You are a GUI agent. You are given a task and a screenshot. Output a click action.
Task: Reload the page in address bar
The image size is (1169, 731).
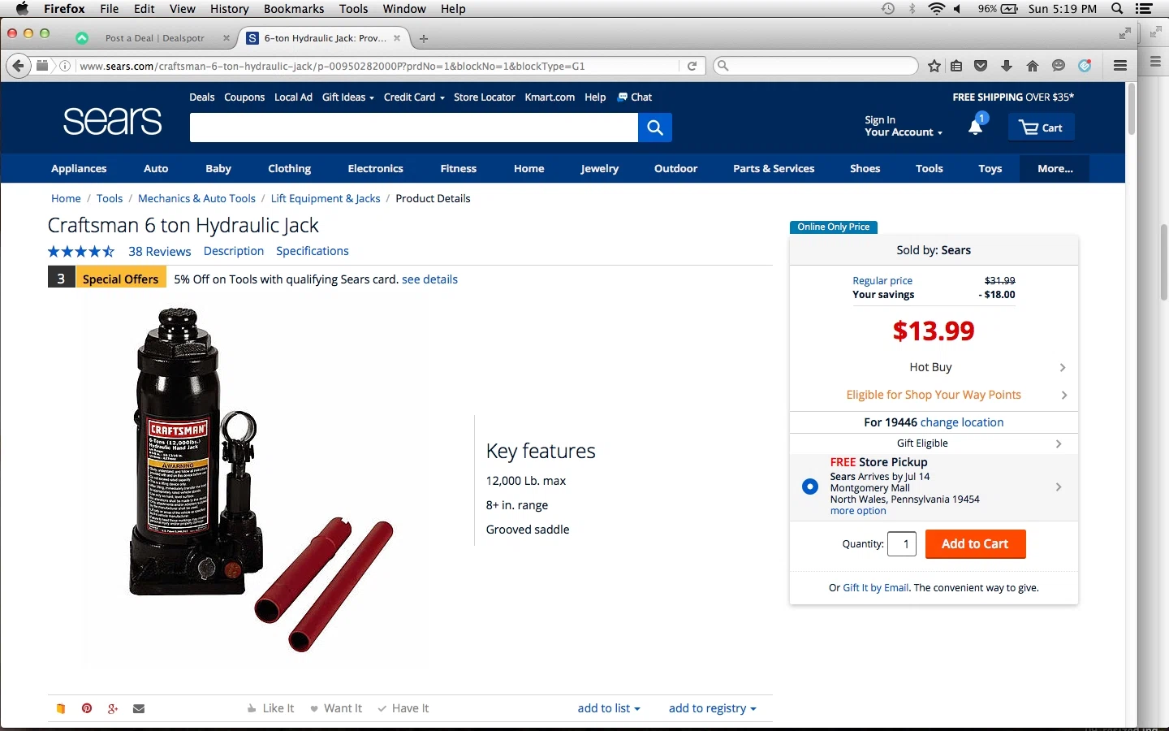(692, 66)
